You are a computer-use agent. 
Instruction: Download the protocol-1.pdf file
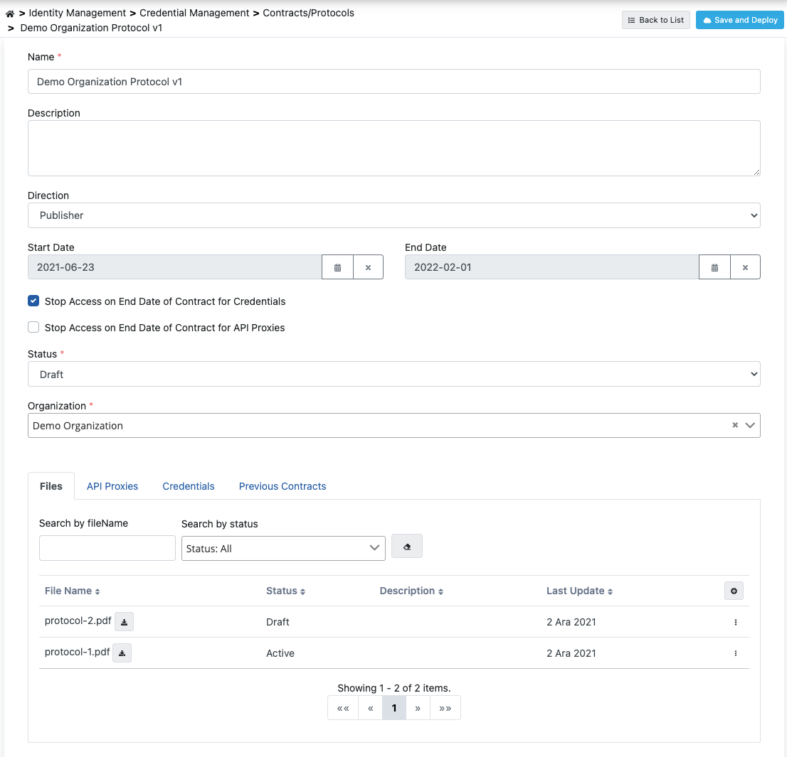[x=122, y=653]
